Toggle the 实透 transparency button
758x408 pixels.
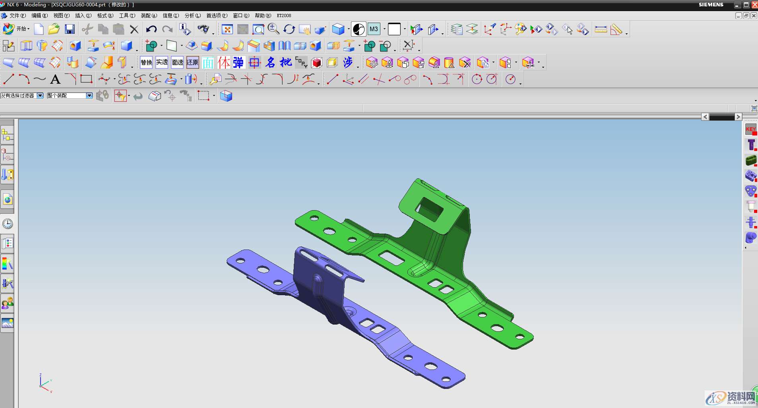click(162, 62)
